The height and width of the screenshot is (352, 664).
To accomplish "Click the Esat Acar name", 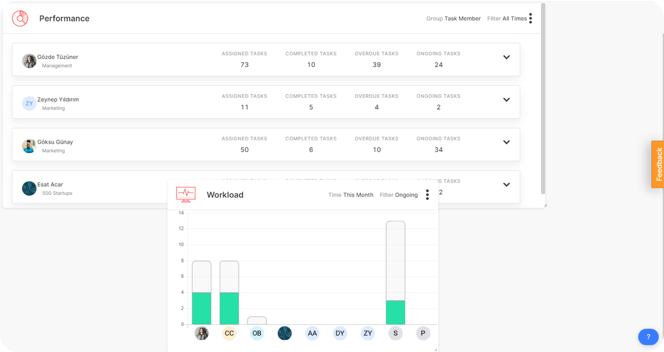I will (x=50, y=185).
